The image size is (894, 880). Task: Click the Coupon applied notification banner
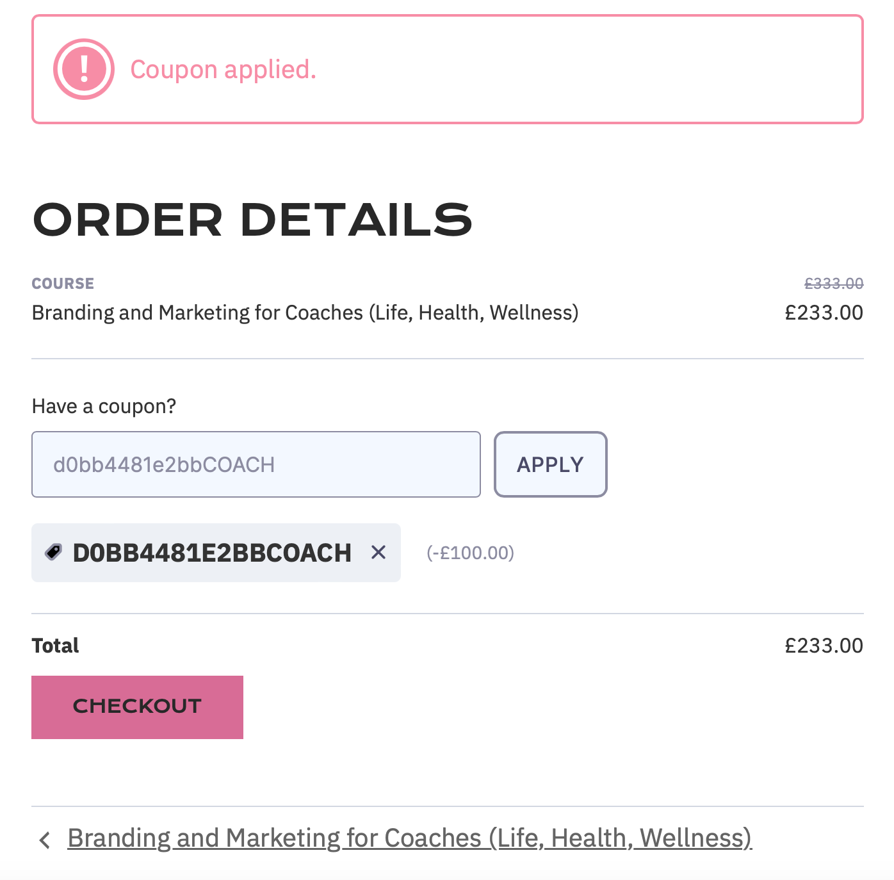(x=447, y=68)
